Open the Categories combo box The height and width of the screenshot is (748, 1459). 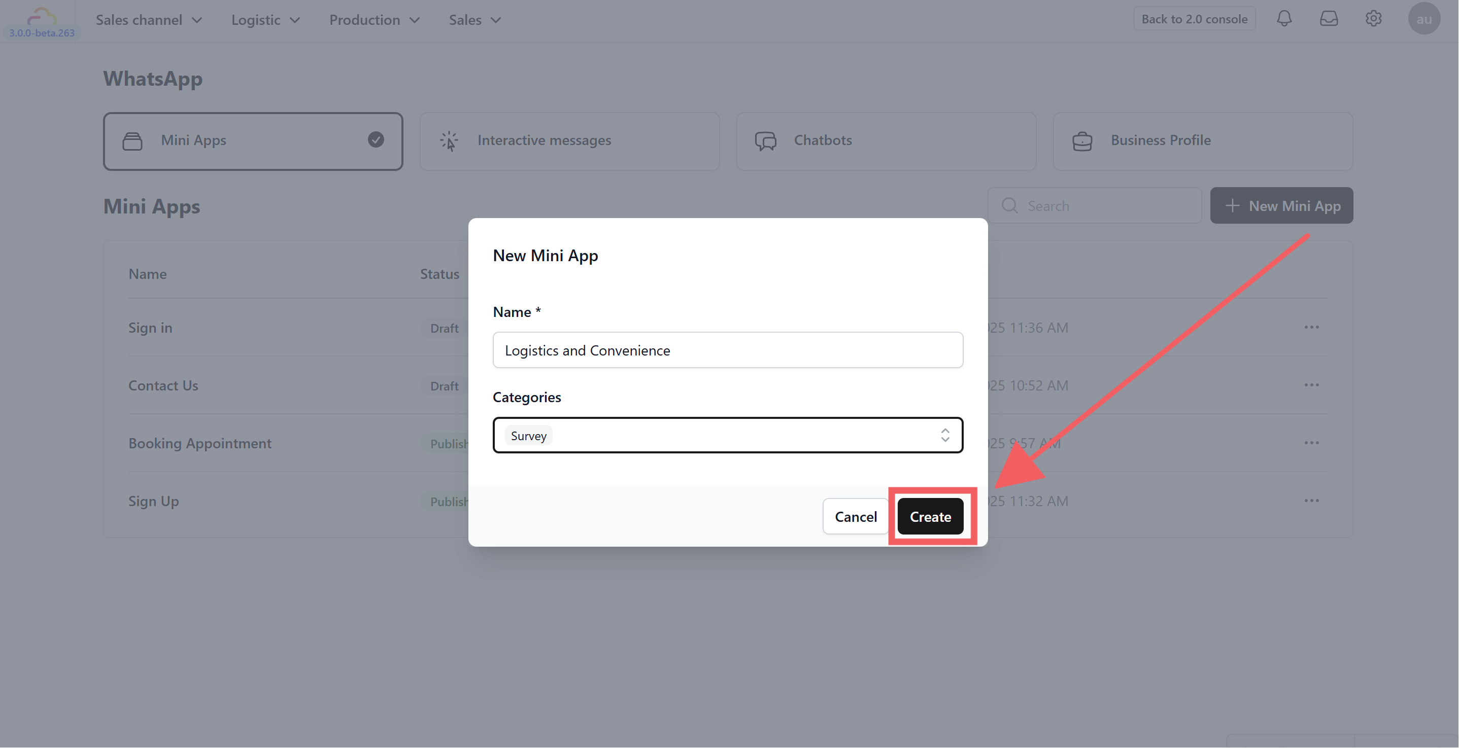point(728,435)
